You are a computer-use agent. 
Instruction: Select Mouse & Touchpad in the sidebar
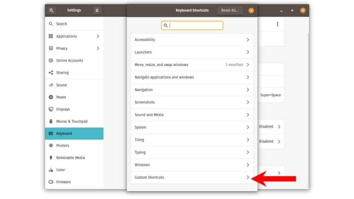click(72, 121)
